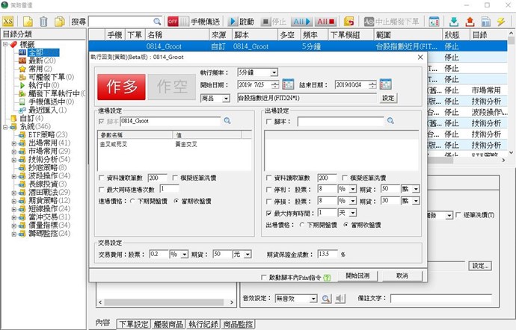Switch to the 執行紀錄 tab
The height and width of the screenshot is (330, 516).
[x=203, y=323]
